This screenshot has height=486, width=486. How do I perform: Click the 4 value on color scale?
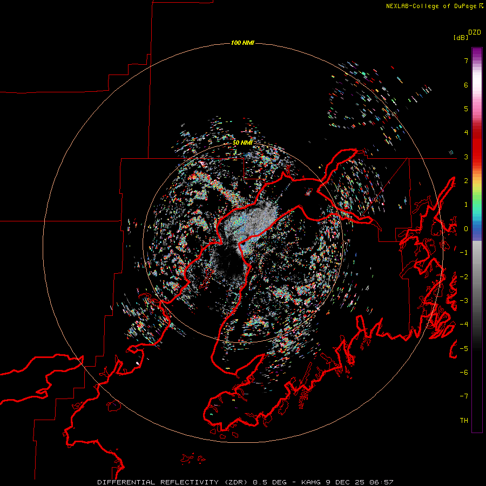click(466, 133)
